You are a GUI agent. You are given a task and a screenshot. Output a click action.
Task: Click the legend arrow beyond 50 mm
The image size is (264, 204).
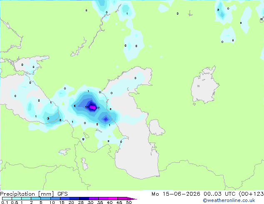132,199
